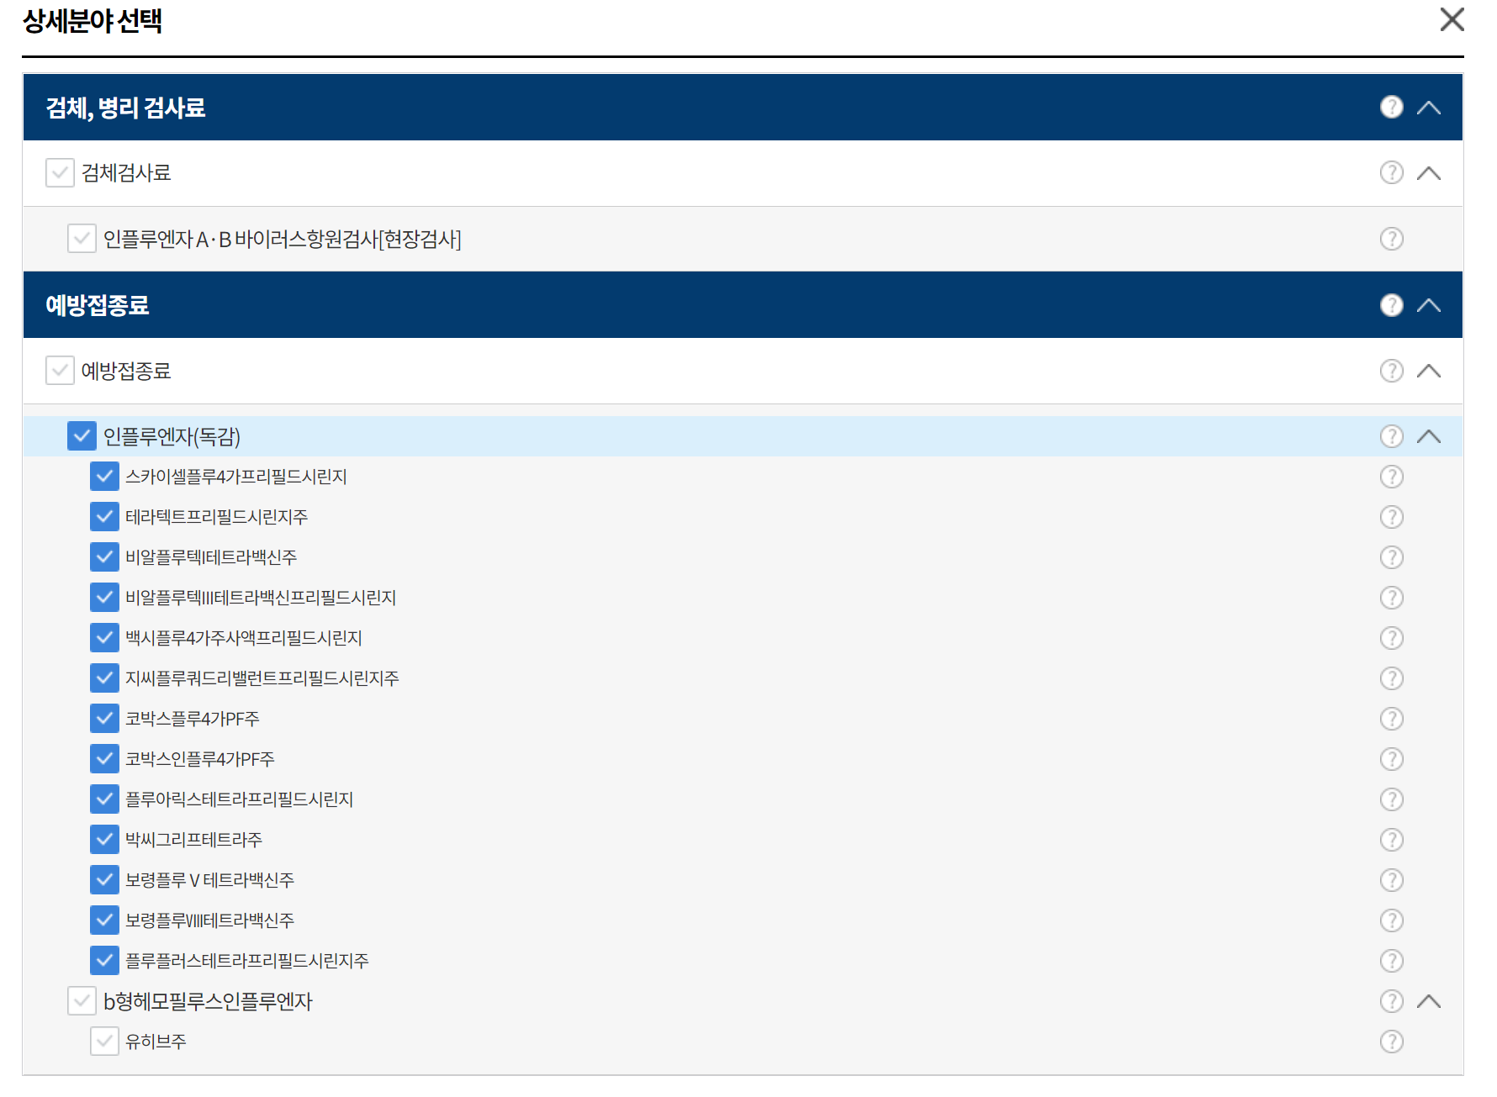The width and height of the screenshot is (1497, 1097).
Task: Open help for 테라텍트프리필드시린지주
Action: coord(1392,517)
